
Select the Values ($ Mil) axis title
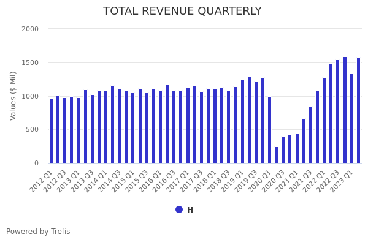click(13, 96)
